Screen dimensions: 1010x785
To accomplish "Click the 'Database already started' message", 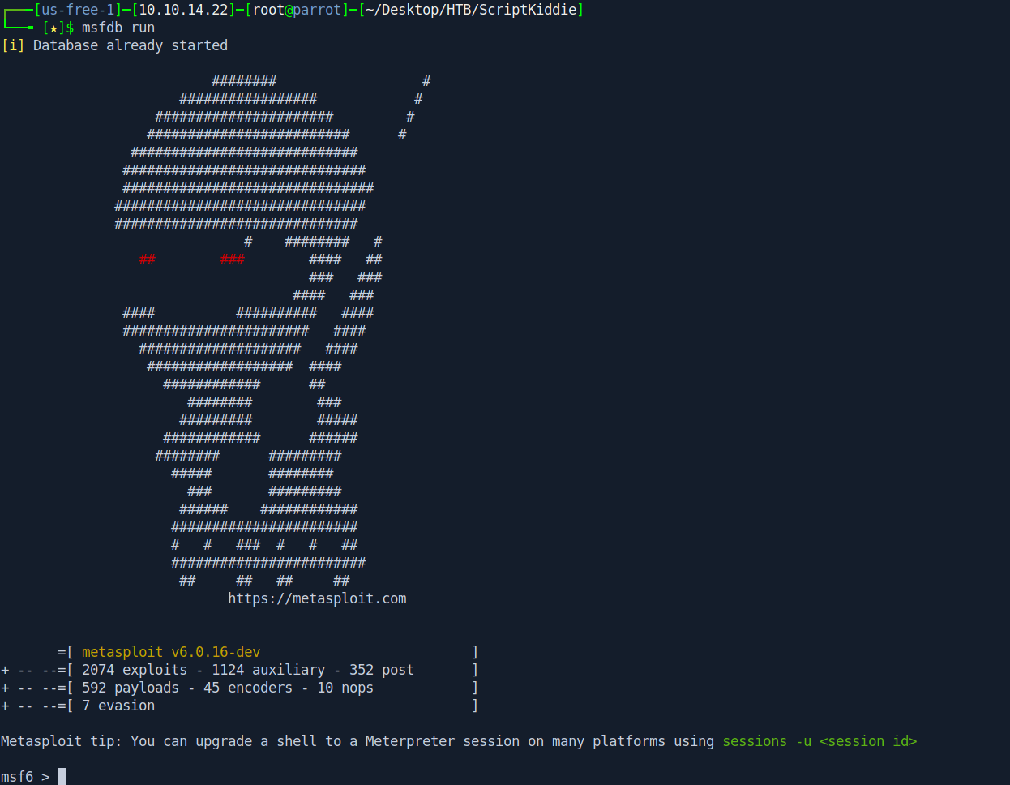I will pos(131,45).
